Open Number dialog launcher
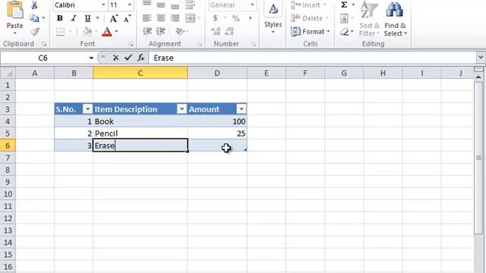Image resolution: width=486 pixels, height=273 pixels. click(254, 44)
